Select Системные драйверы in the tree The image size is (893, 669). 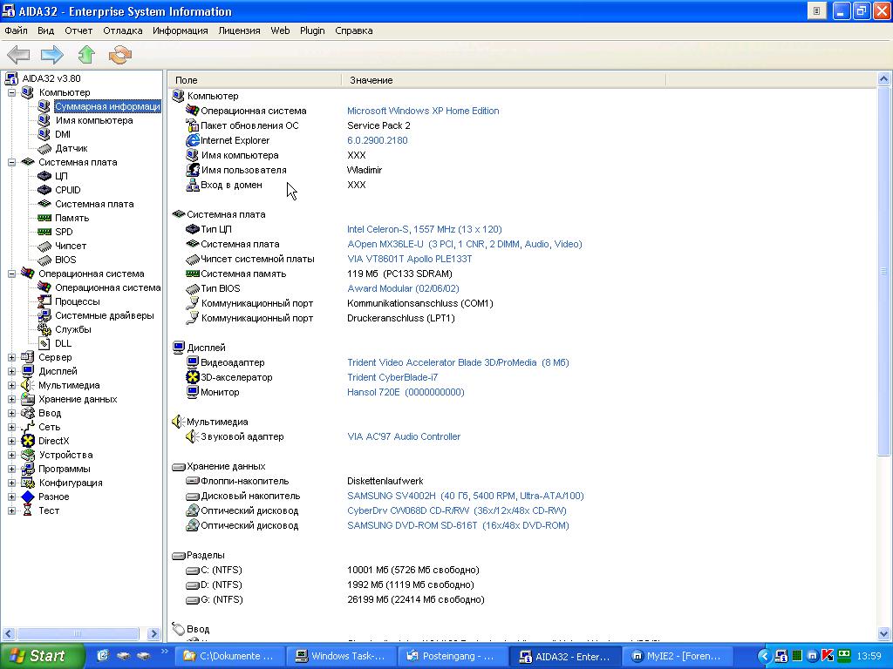pos(105,315)
